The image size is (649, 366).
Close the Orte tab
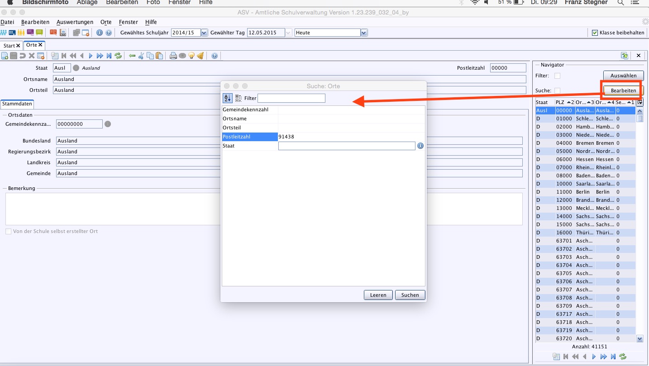(40, 45)
